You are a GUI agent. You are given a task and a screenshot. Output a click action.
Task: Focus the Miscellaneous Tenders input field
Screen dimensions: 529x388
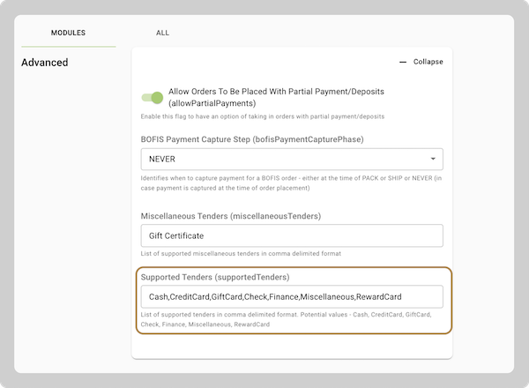point(292,235)
